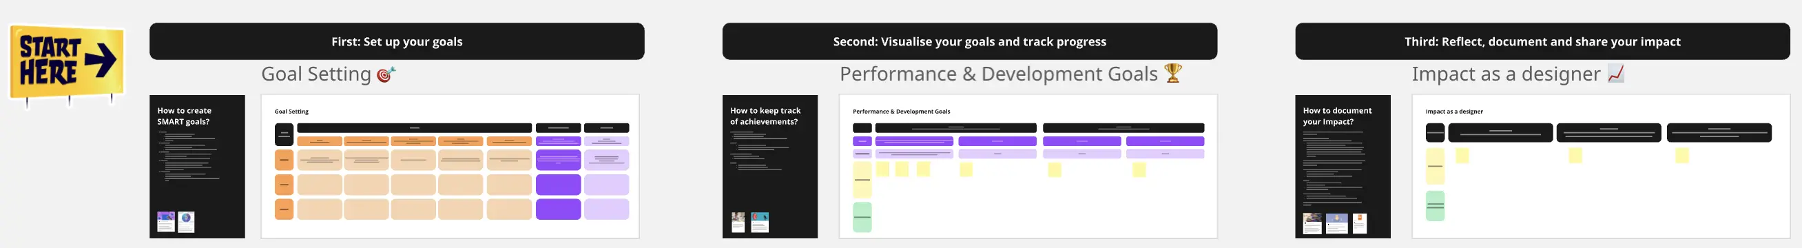Select the green sticky note in Impact frame
Viewport: 1802px width, 248px height.
pyautogui.click(x=1436, y=206)
